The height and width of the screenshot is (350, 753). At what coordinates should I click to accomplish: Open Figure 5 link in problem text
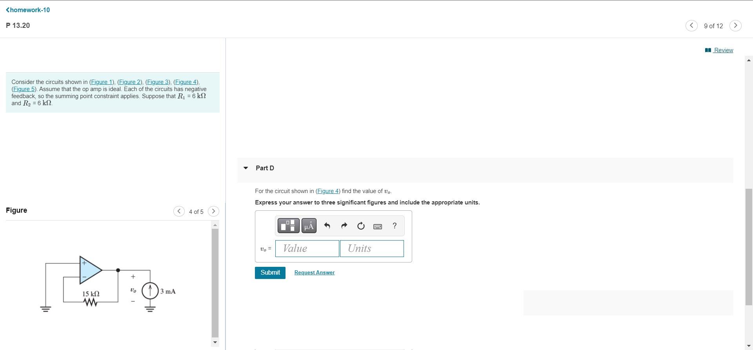pyautogui.click(x=24, y=89)
